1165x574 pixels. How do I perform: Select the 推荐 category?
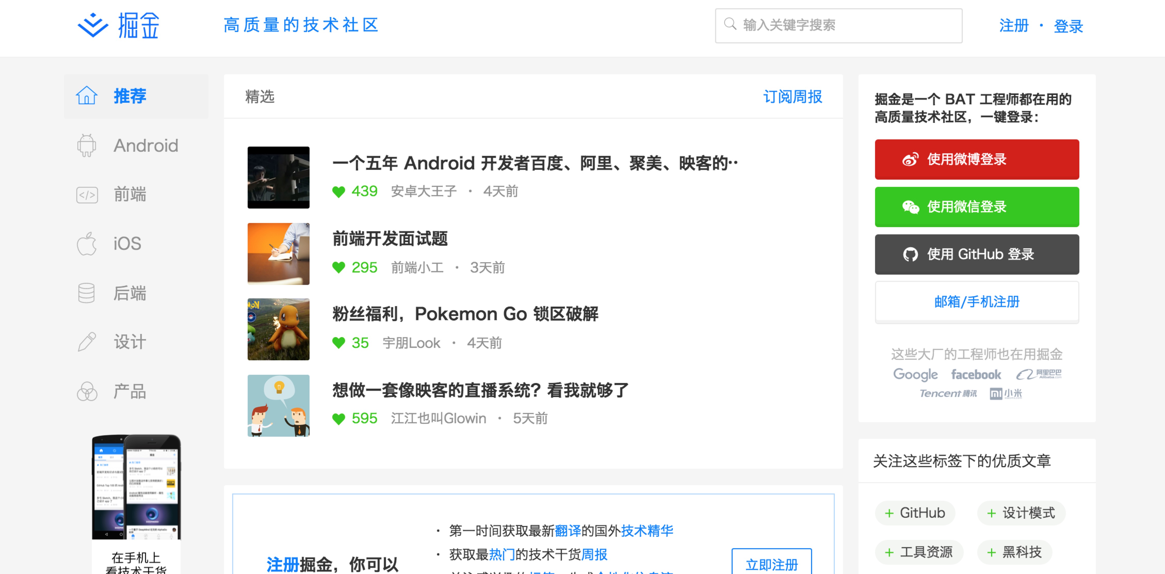coord(136,96)
